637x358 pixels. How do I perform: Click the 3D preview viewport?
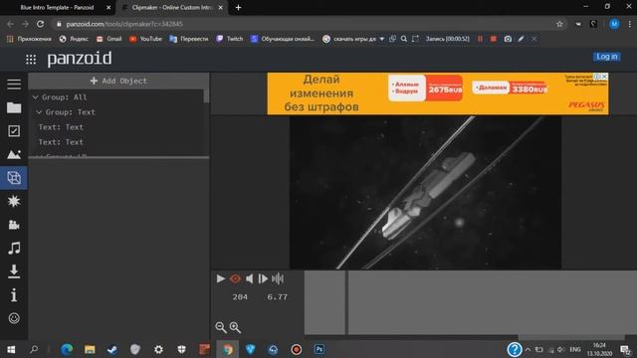pos(425,192)
